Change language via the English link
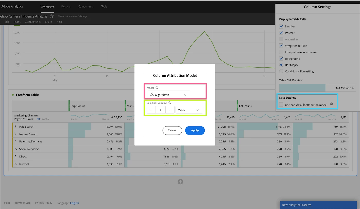The width and height of the screenshot is (360, 209). 75,203
